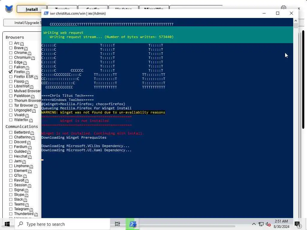This screenshot has height=230, width=307.
Task: Open the Updates tab
Action: tap(123, 7)
